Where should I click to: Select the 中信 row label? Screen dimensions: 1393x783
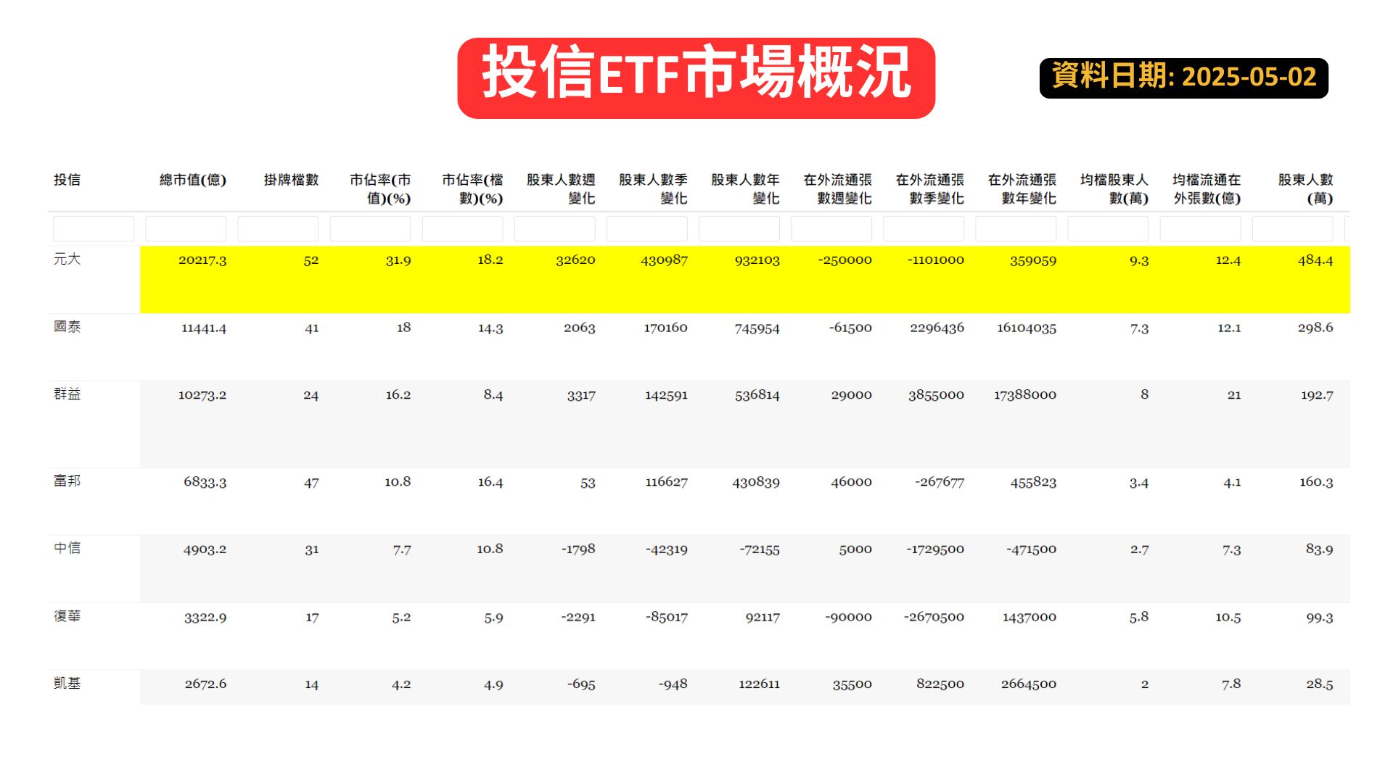tap(67, 549)
